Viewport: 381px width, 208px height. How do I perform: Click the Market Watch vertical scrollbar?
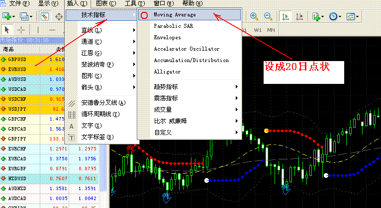tap(103, 167)
